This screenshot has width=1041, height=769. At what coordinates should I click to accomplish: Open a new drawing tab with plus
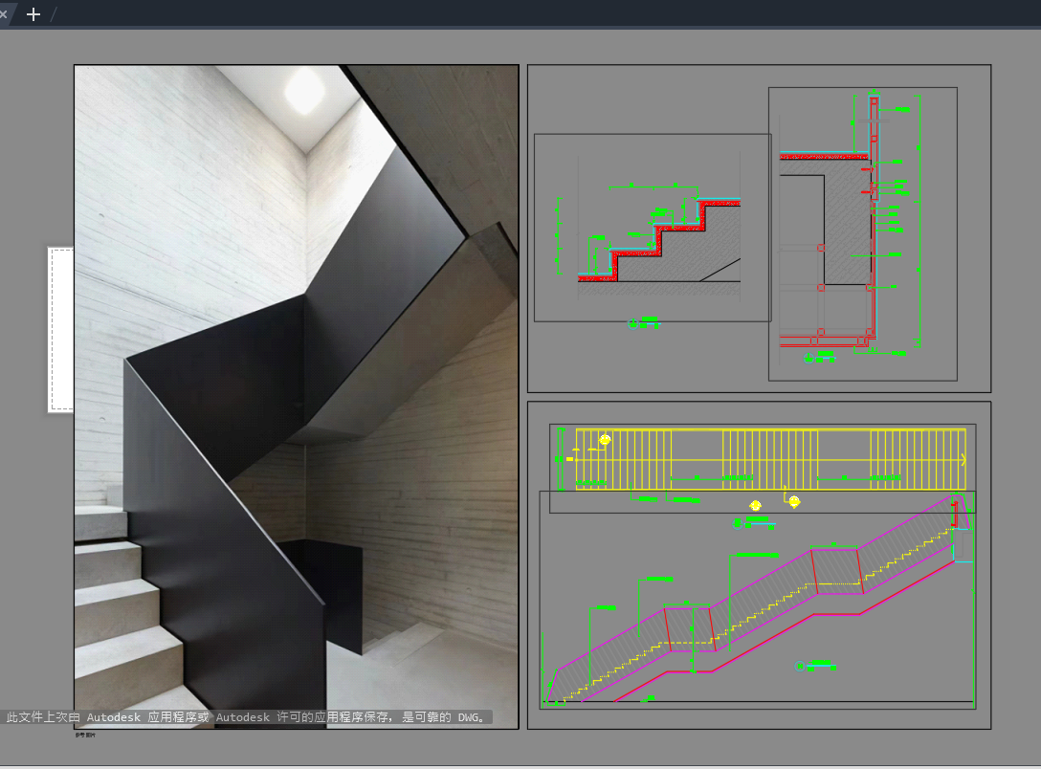click(33, 14)
